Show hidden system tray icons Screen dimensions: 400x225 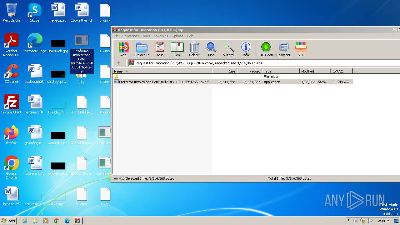(x=348, y=221)
